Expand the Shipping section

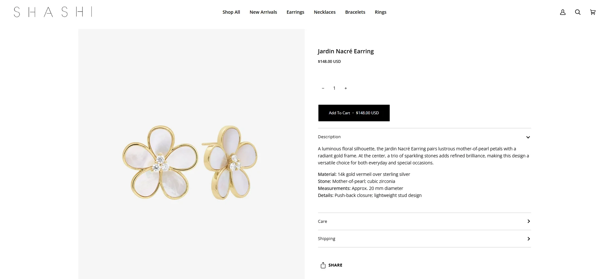coord(528,239)
